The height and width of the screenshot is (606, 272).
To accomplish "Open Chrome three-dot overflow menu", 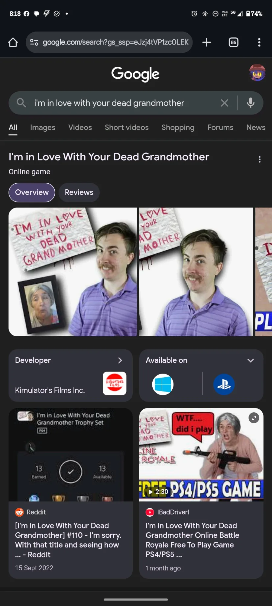I will (259, 42).
